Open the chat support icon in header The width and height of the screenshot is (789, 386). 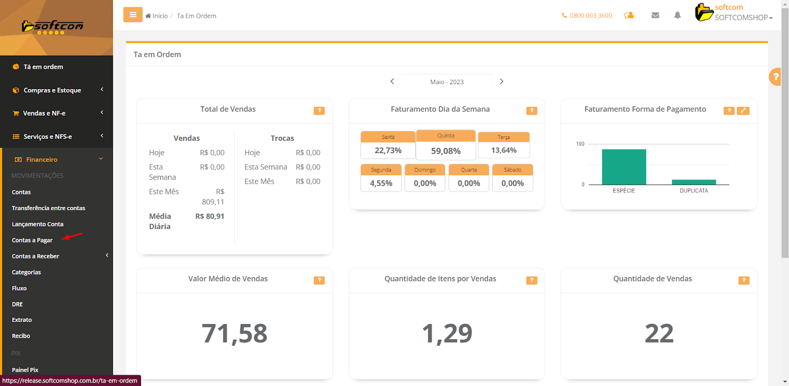629,15
